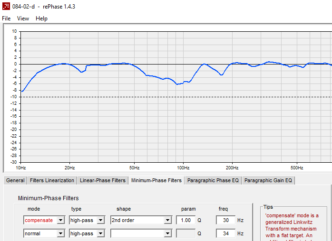The image size is (332, 241).
Task: Select the Minimum-Phase Filters tab
Action: pos(156,180)
